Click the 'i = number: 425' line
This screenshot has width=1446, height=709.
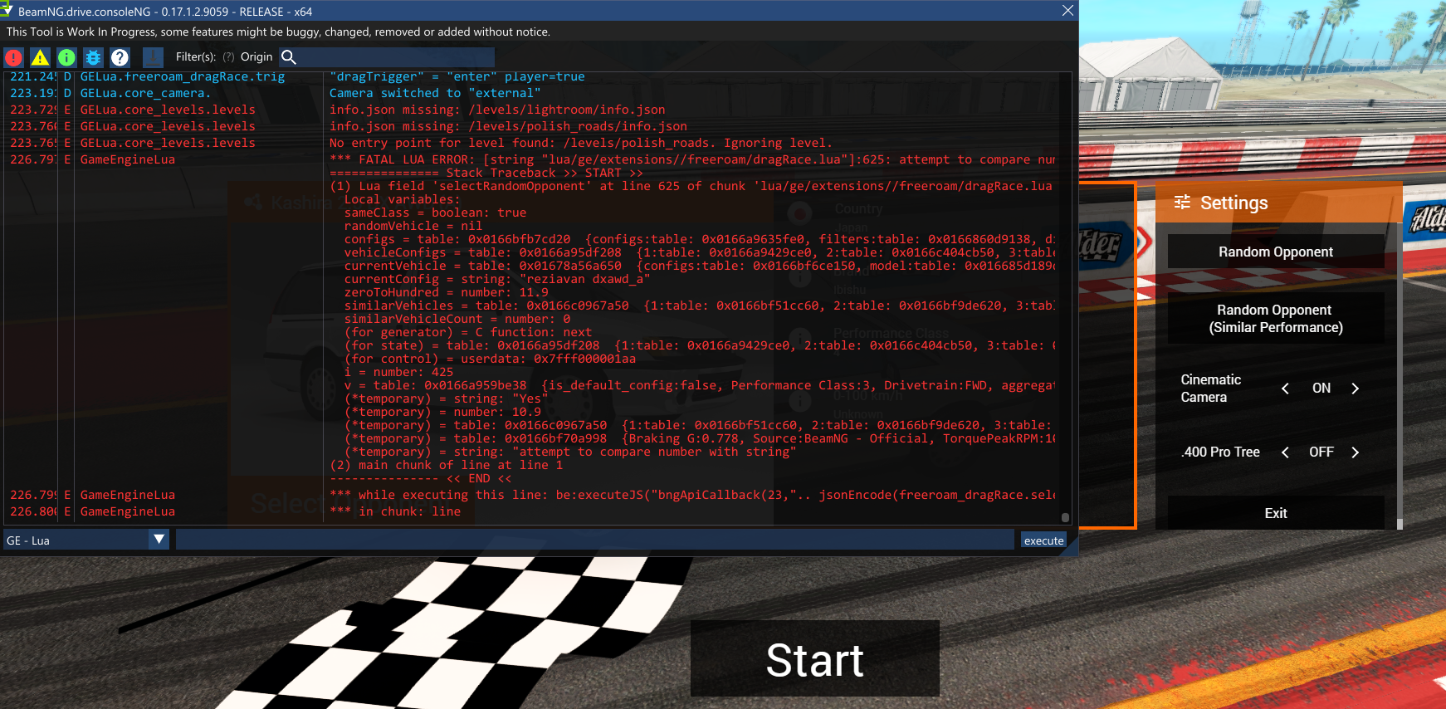click(399, 372)
